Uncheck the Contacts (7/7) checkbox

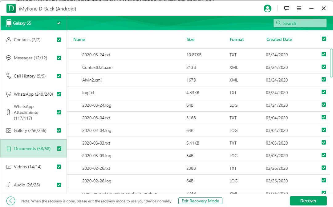(x=59, y=40)
